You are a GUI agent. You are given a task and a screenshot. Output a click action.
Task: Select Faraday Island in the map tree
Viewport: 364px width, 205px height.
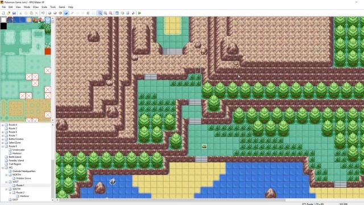(x=16, y=161)
